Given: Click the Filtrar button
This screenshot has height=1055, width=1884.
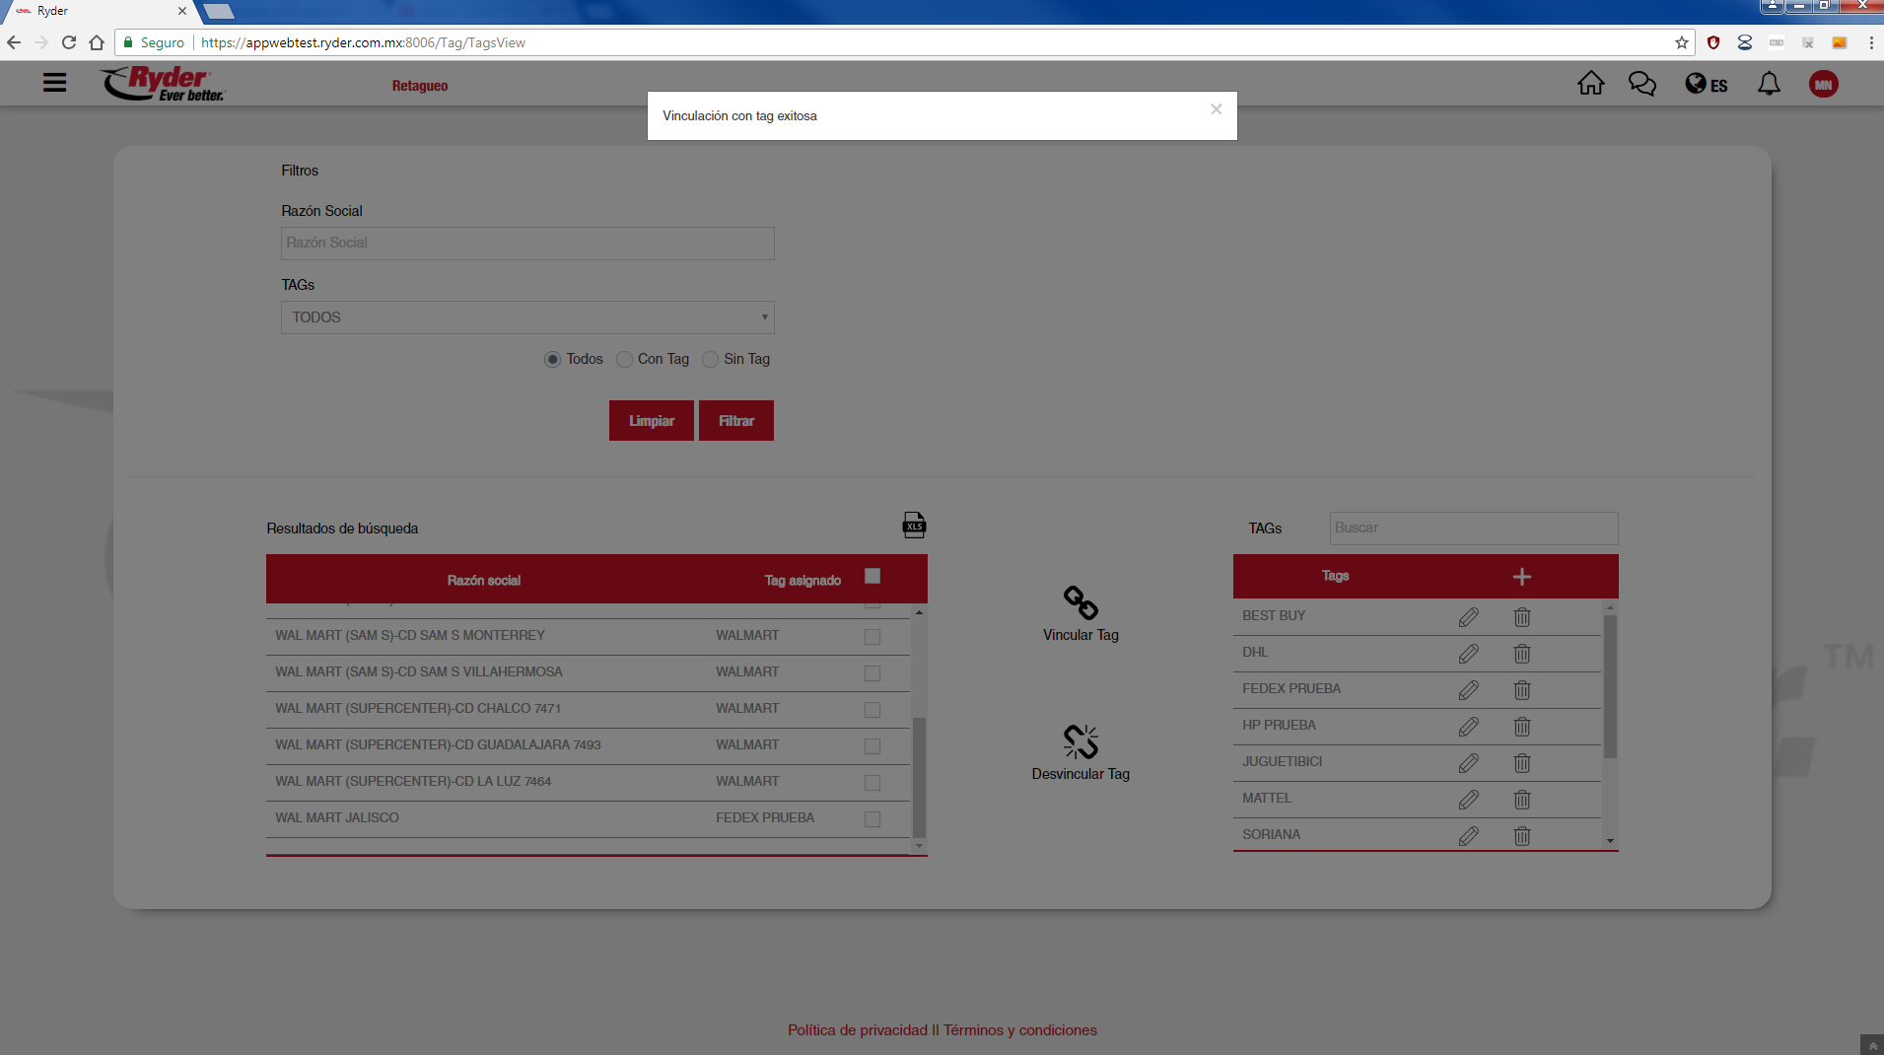Looking at the screenshot, I should [x=735, y=421].
